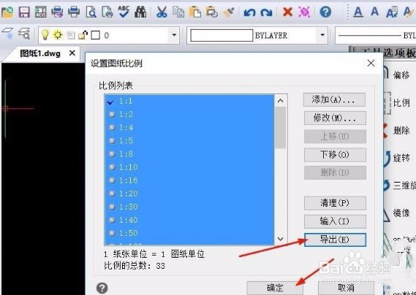Click the Save floppy disk icon
The height and width of the screenshot is (295, 416).
pos(24,12)
